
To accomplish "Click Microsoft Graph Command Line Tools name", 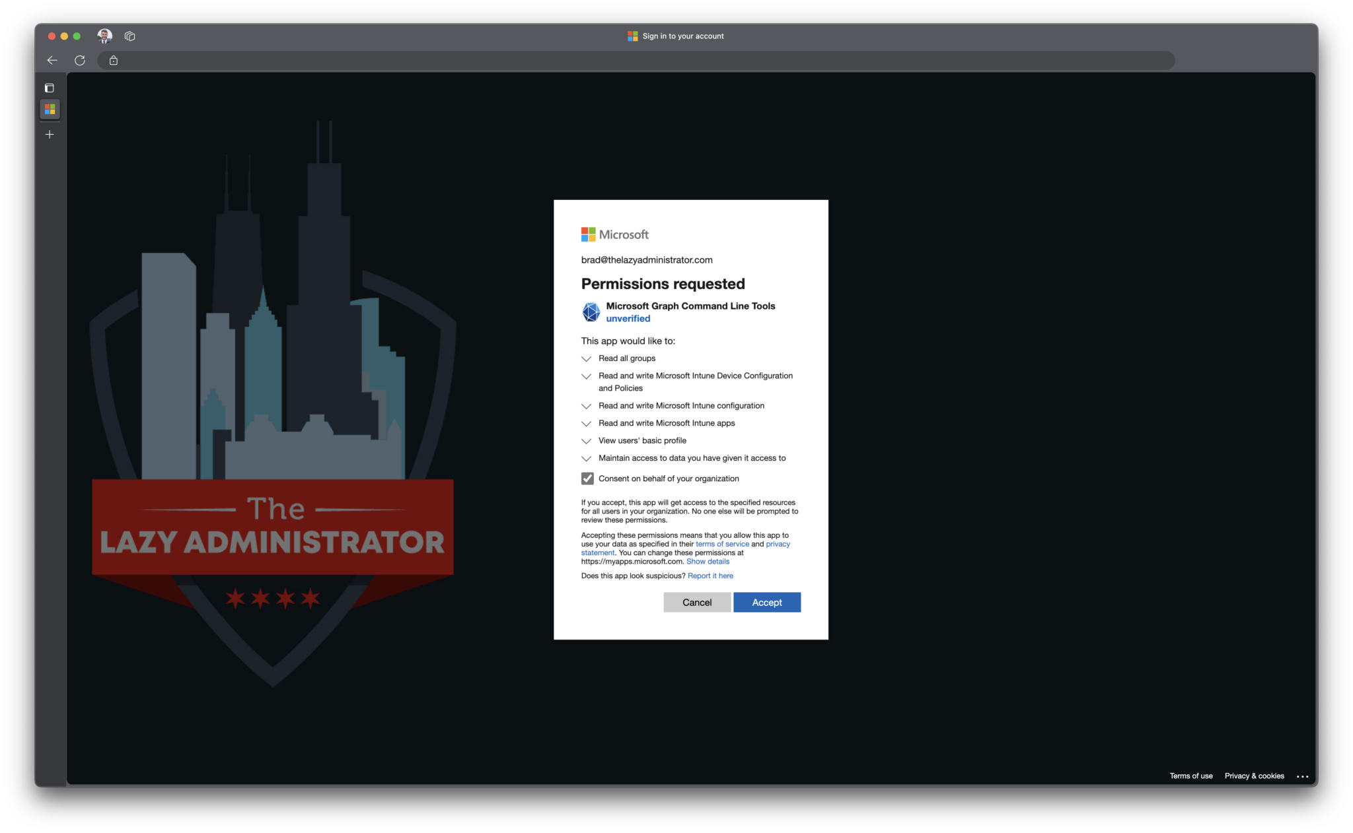I will tap(690, 306).
